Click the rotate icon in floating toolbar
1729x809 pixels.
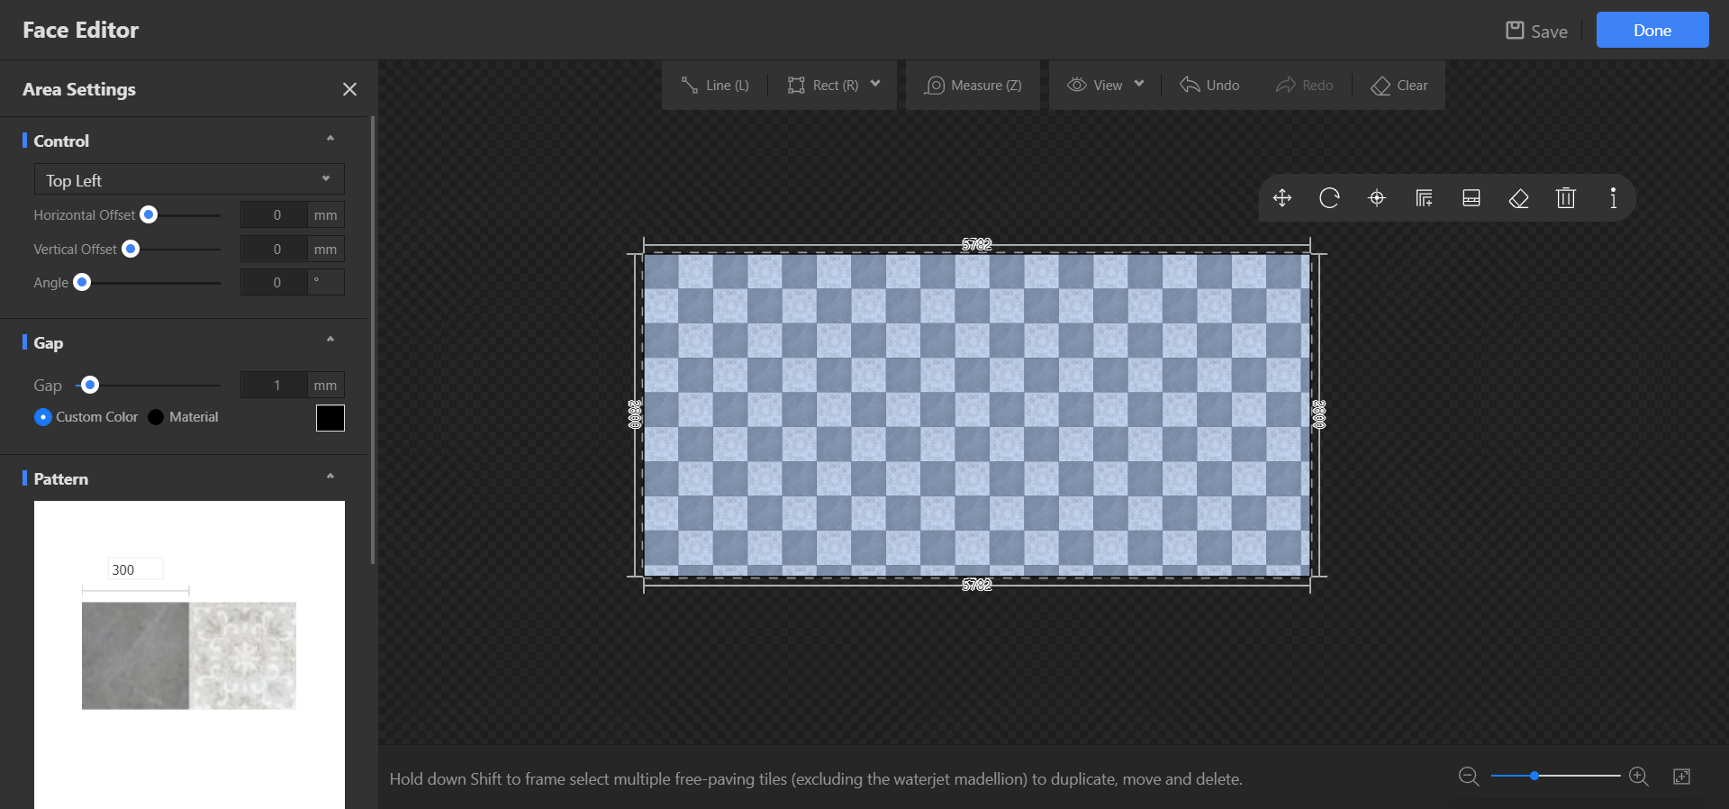[1329, 198]
